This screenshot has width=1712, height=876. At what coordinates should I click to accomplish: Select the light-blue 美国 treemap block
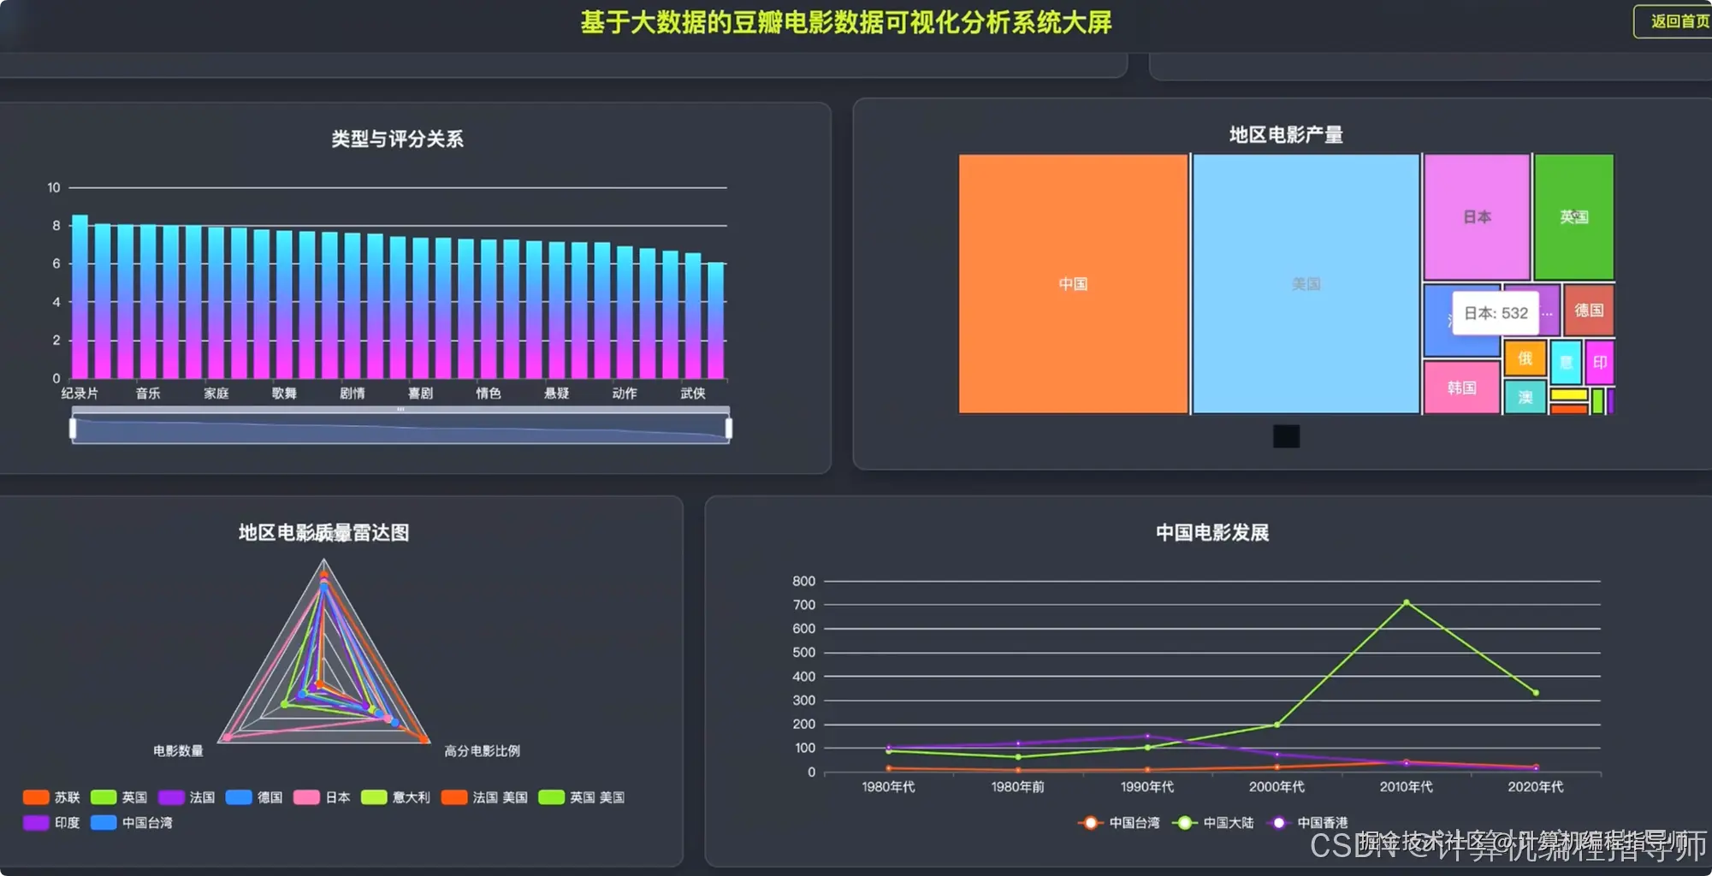pos(1306,284)
